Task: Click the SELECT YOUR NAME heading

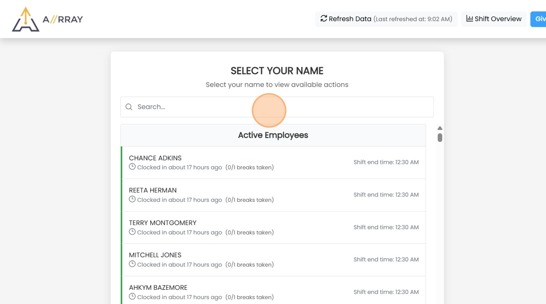Action: (277, 71)
